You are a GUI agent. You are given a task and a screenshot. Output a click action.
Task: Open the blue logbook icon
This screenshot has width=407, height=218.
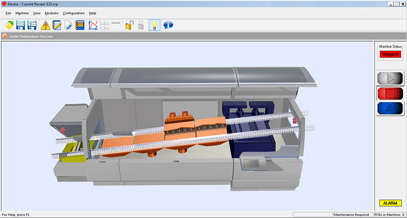click(x=80, y=25)
